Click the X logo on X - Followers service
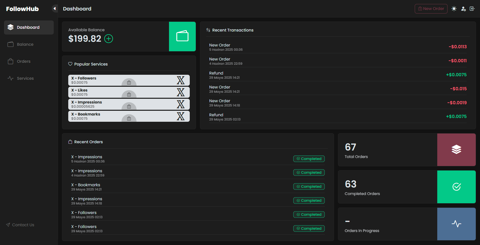The image size is (480, 245). [x=180, y=80]
